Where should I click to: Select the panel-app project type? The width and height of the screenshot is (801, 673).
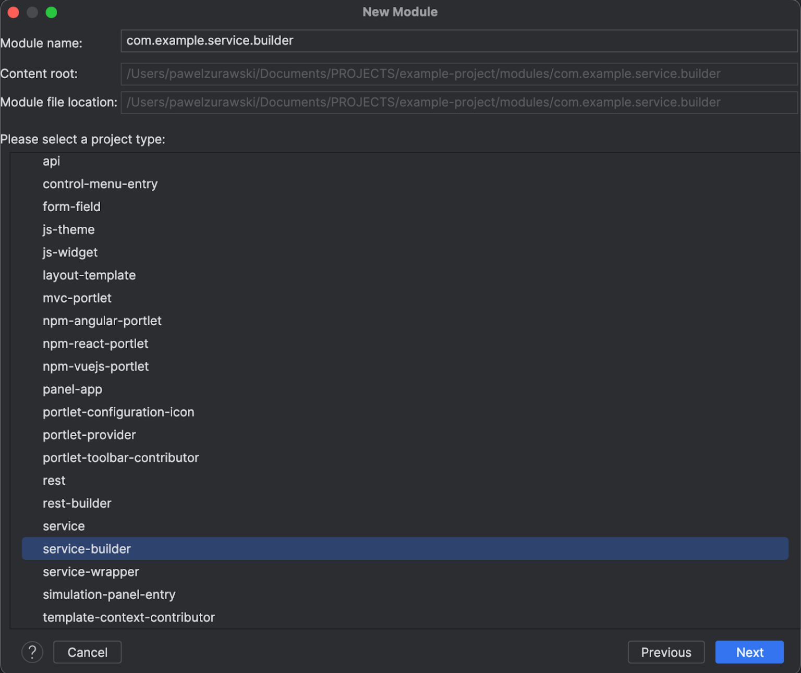coord(72,389)
